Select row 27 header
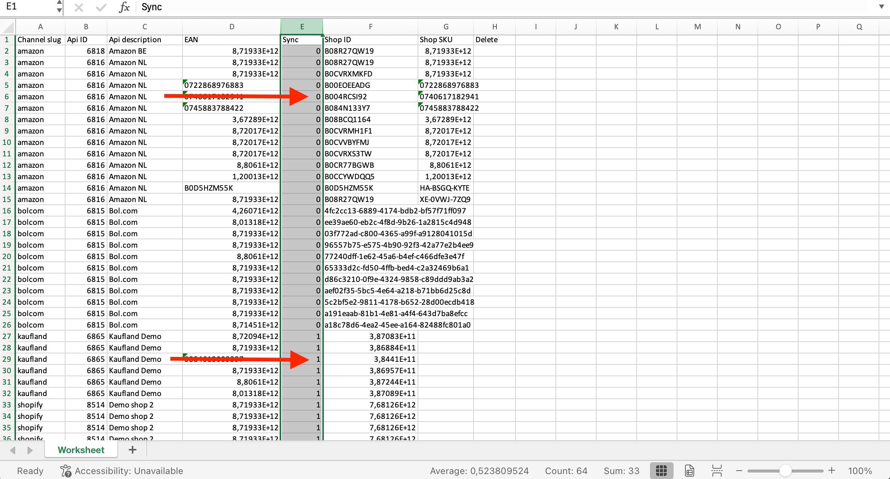 coord(7,336)
